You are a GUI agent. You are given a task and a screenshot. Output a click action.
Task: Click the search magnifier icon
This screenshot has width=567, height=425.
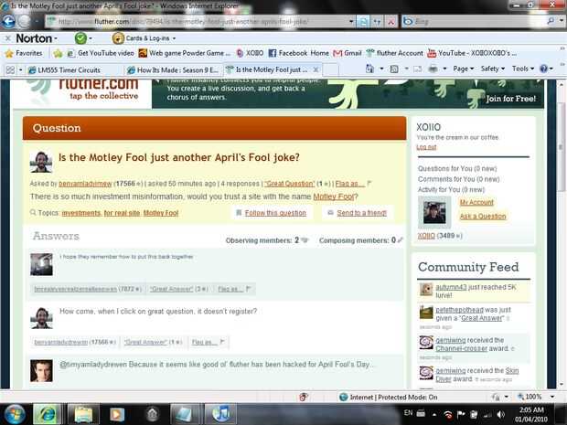point(551,21)
